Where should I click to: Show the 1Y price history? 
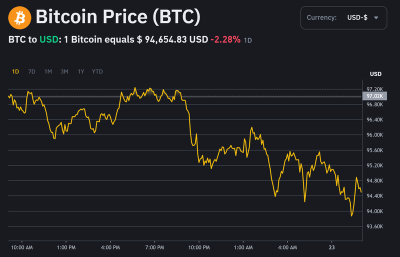[x=81, y=71]
